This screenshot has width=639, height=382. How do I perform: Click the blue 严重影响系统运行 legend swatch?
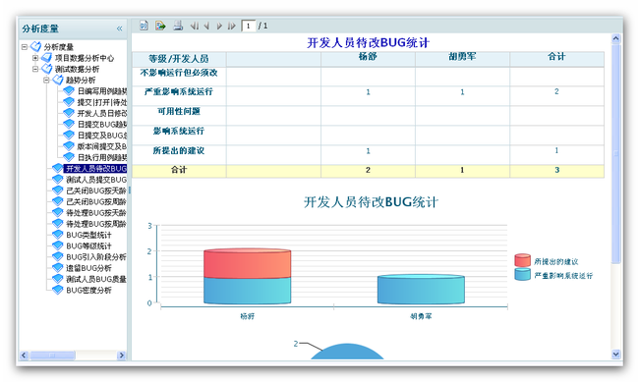(522, 275)
